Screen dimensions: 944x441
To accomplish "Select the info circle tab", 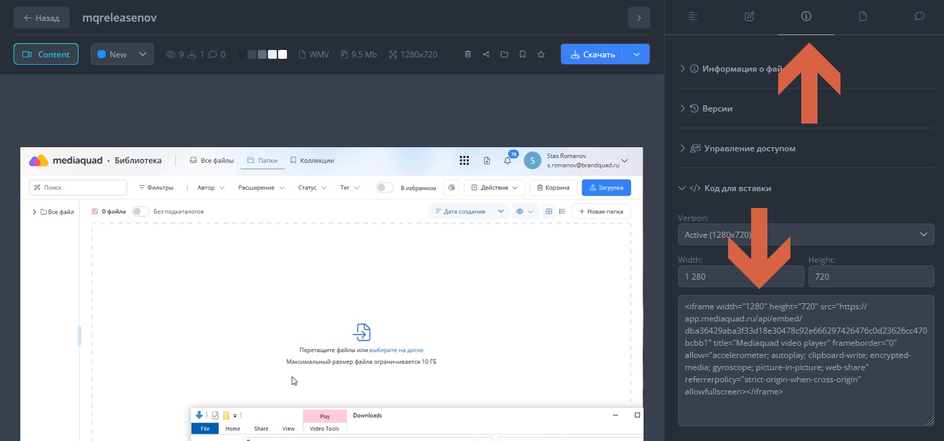I will tap(806, 17).
